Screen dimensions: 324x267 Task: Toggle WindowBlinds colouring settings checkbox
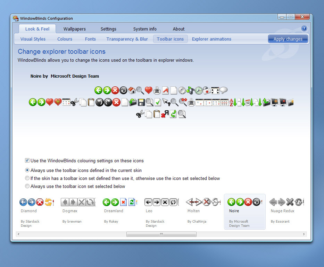[x=27, y=161]
